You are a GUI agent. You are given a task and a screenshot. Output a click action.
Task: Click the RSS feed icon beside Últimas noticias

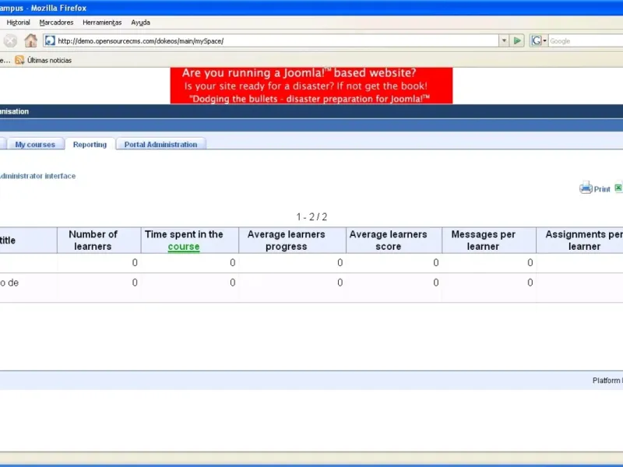point(19,60)
